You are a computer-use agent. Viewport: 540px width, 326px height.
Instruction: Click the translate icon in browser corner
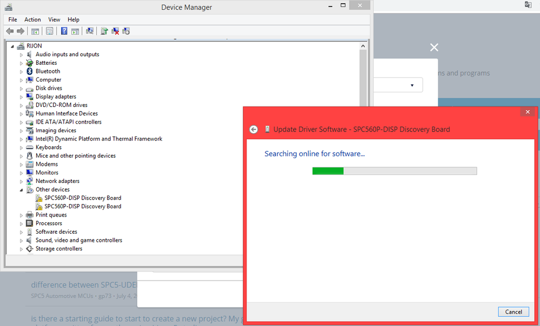coord(528,4)
